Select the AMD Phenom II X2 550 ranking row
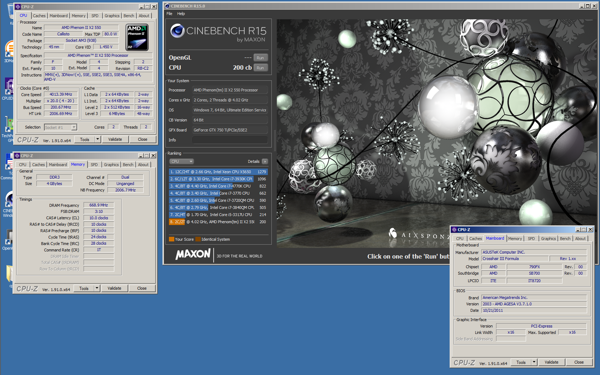The image size is (600, 375). click(x=218, y=222)
